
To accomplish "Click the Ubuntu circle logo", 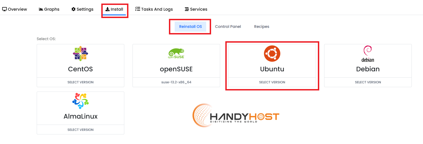I will 272,54.
